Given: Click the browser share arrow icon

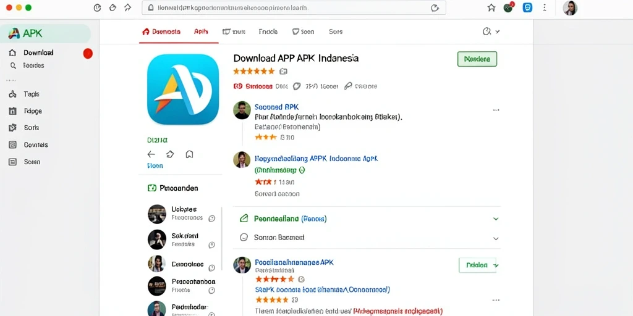Looking at the screenshot, I should tap(128, 7).
